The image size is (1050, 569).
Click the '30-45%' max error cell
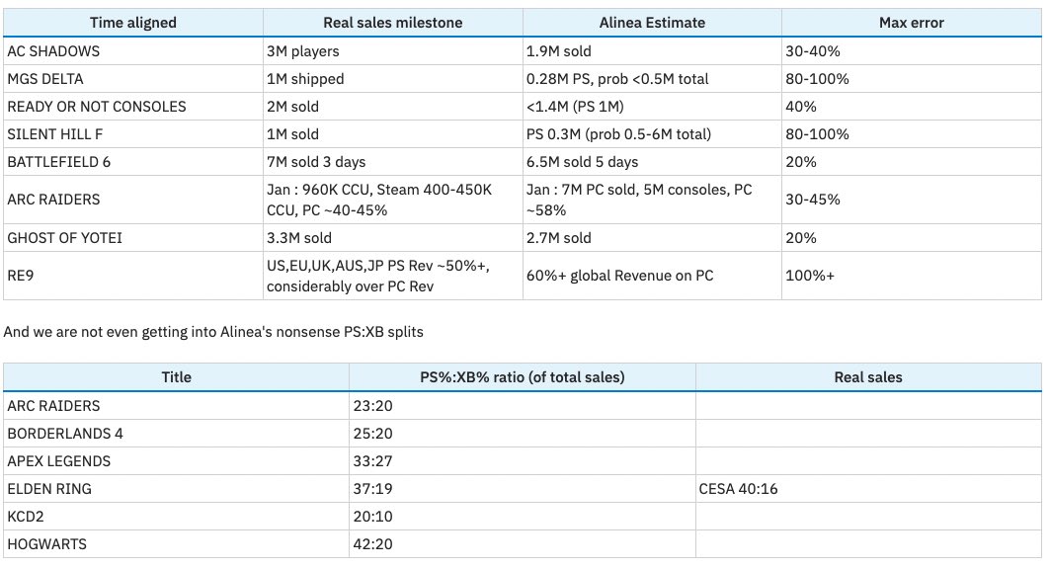[x=912, y=200]
